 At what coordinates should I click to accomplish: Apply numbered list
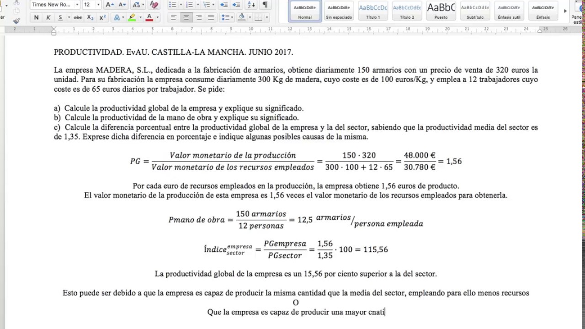pyautogui.click(x=189, y=5)
